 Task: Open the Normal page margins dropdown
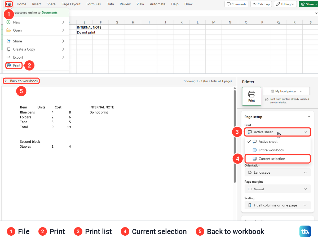(x=277, y=189)
